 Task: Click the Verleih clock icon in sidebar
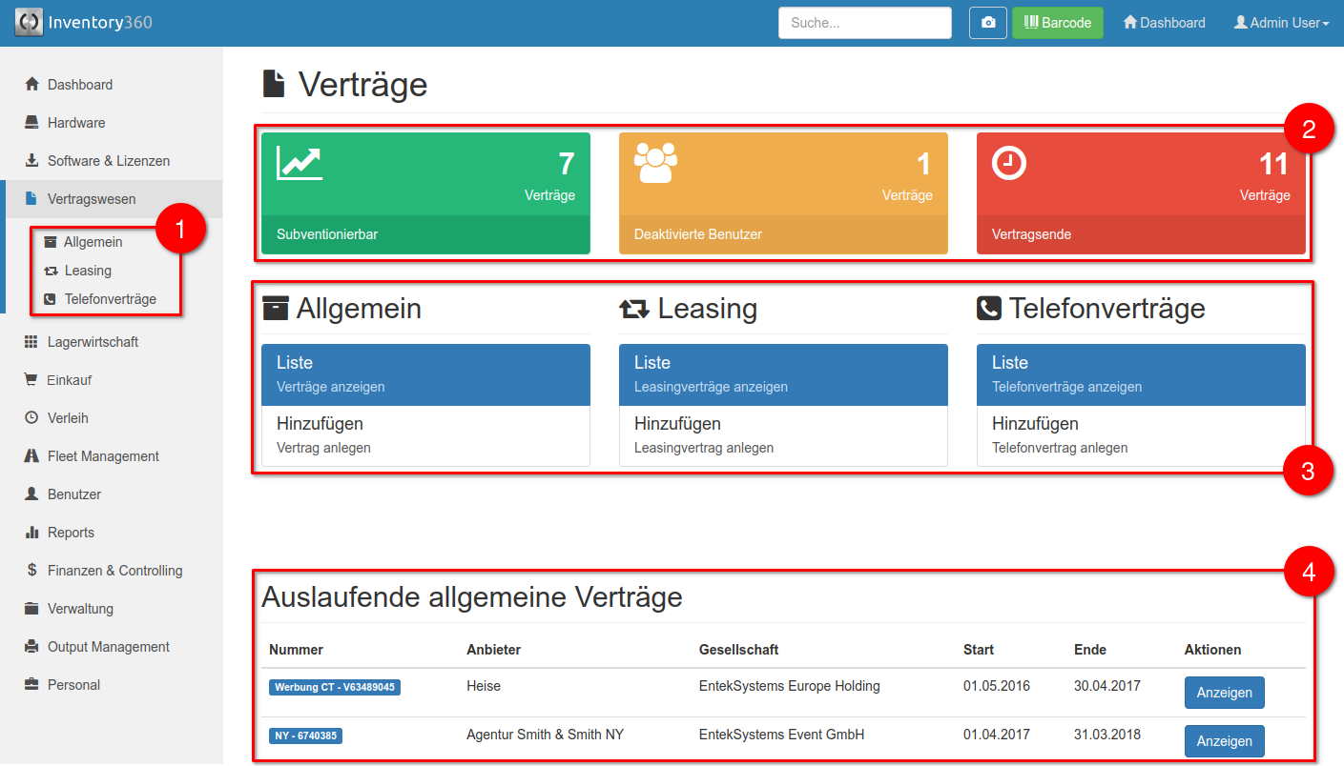31,418
